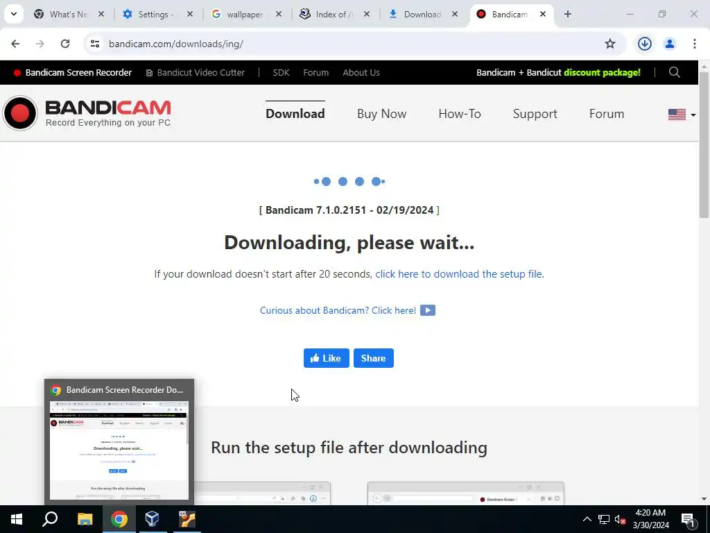Select Buy Now in main navigation

click(x=382, y=114)
